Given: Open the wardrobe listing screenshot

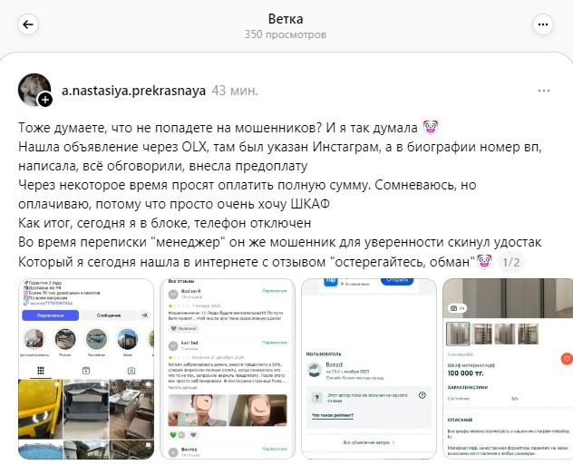Looking at the screenshot, I should (x=508, y=369).
